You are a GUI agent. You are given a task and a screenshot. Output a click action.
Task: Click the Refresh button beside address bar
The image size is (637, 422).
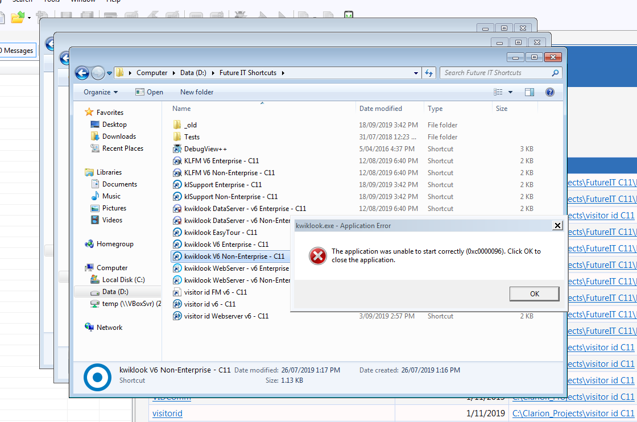pos(429,73)
